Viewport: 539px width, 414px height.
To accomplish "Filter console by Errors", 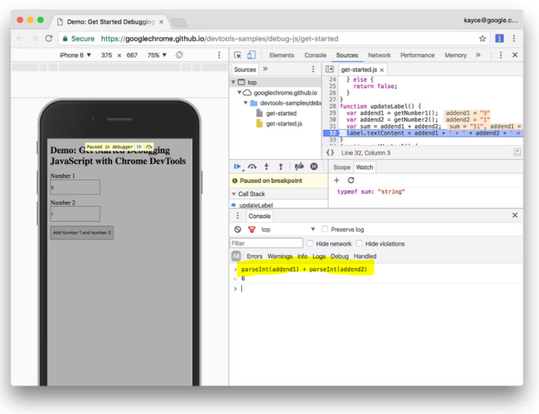I will pos(254,256).
